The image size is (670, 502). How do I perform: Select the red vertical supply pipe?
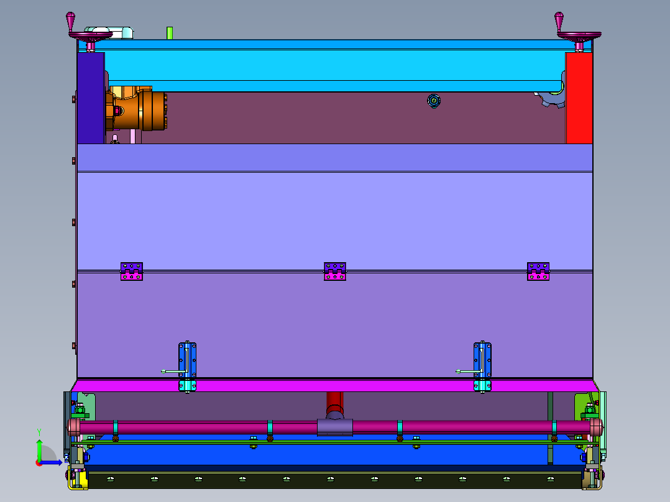(x=334, y=403)
